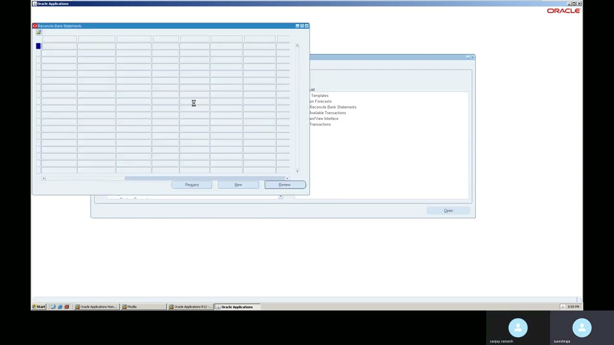The height and width of the screenshot is (345, 614).
Task: Select last 'Transactions' item in Navigator list
Action: (320, 124)
